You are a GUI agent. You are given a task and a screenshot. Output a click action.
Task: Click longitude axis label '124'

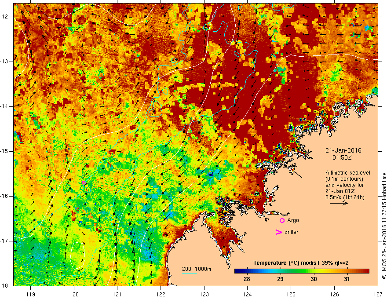(x=248, y=294)
